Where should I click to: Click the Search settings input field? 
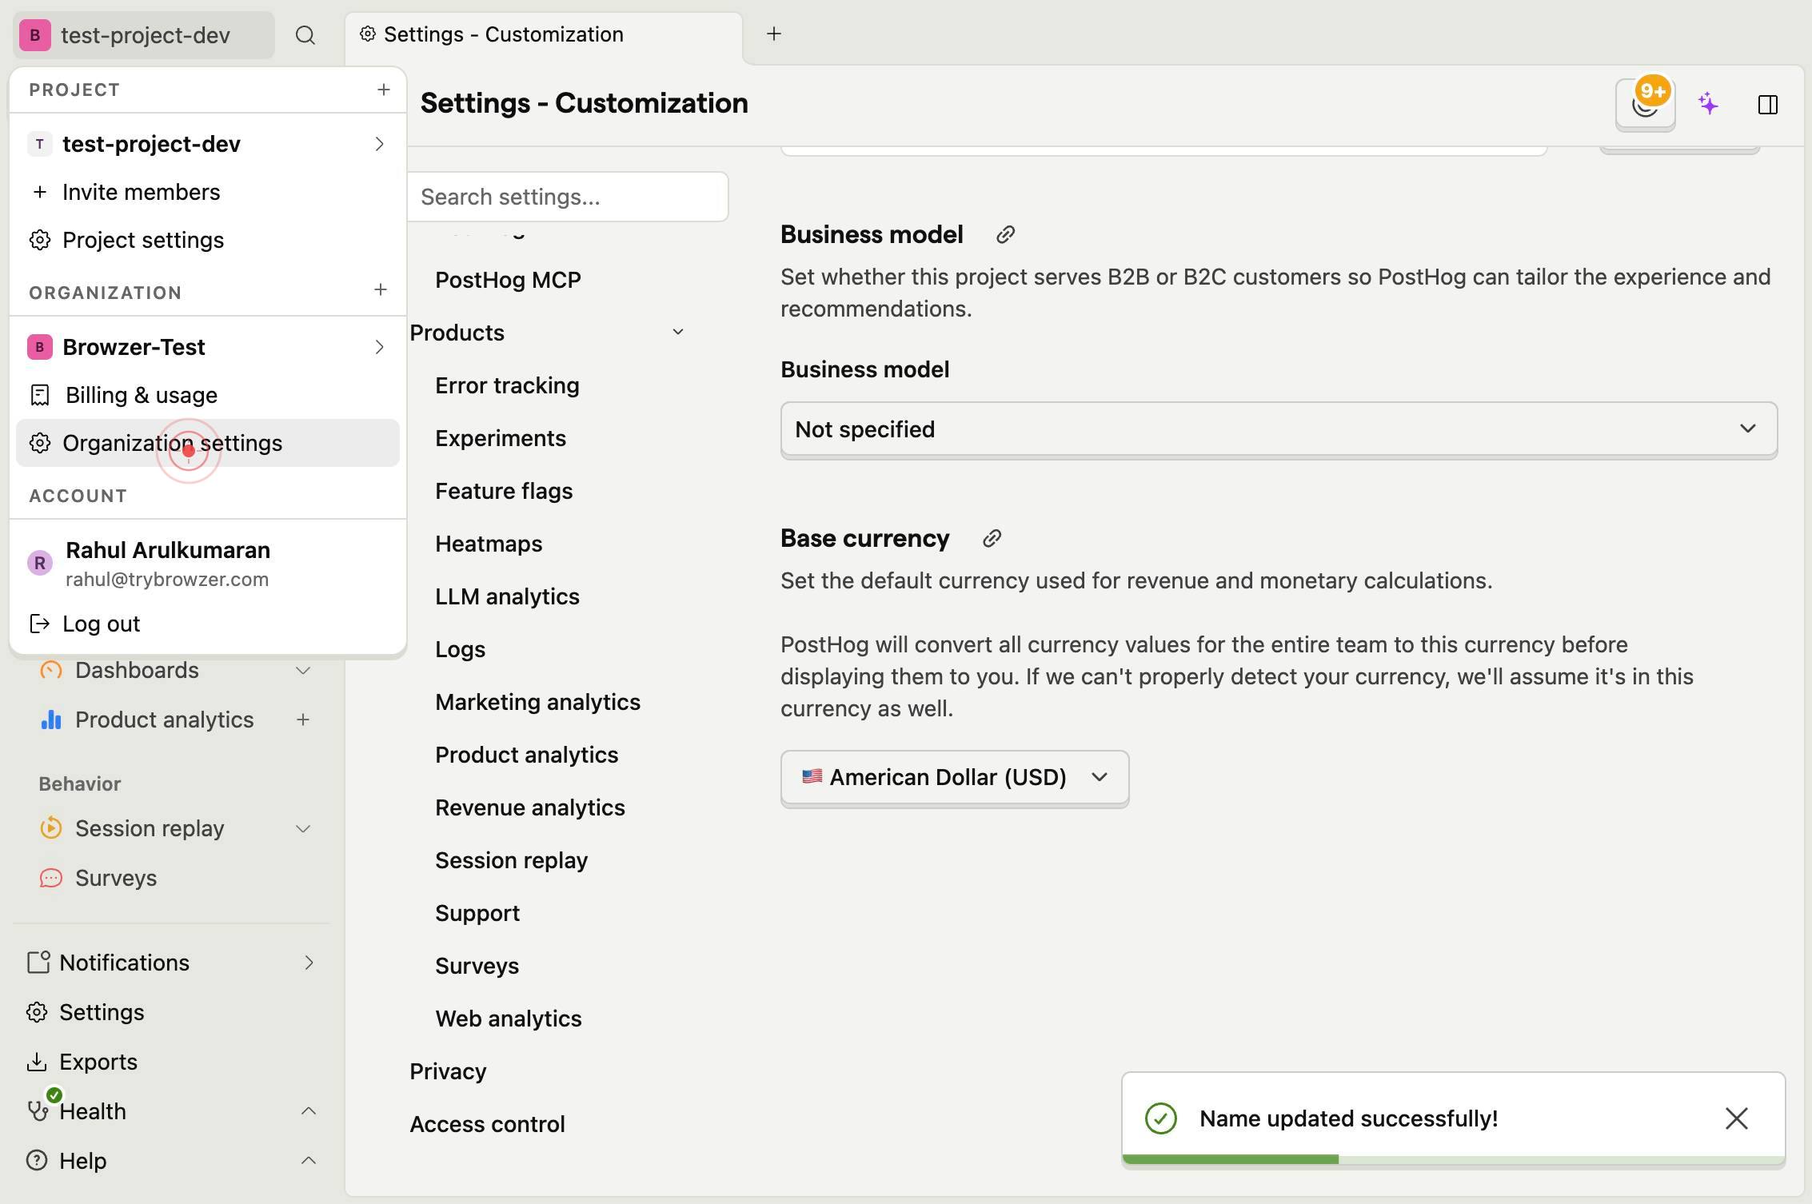click(x=568, y=197)
